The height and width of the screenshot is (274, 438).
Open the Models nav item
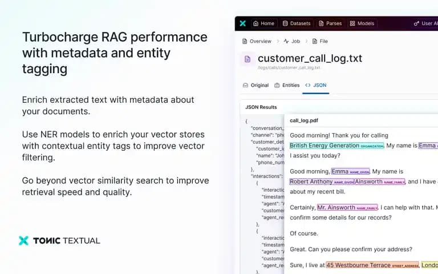click(x=362, y=23)
